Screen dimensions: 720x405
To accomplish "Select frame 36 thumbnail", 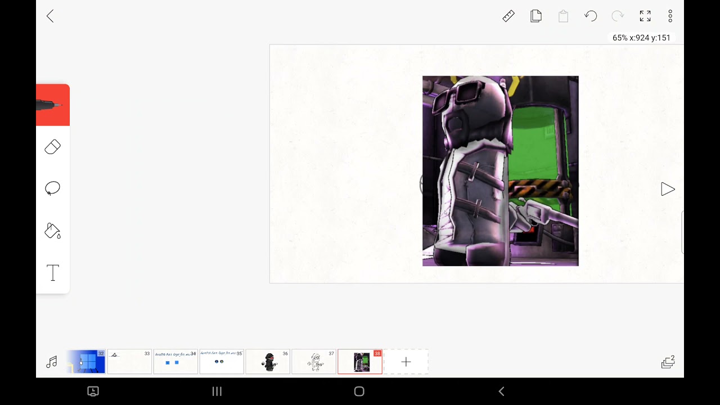I will (x=268, y=362).
